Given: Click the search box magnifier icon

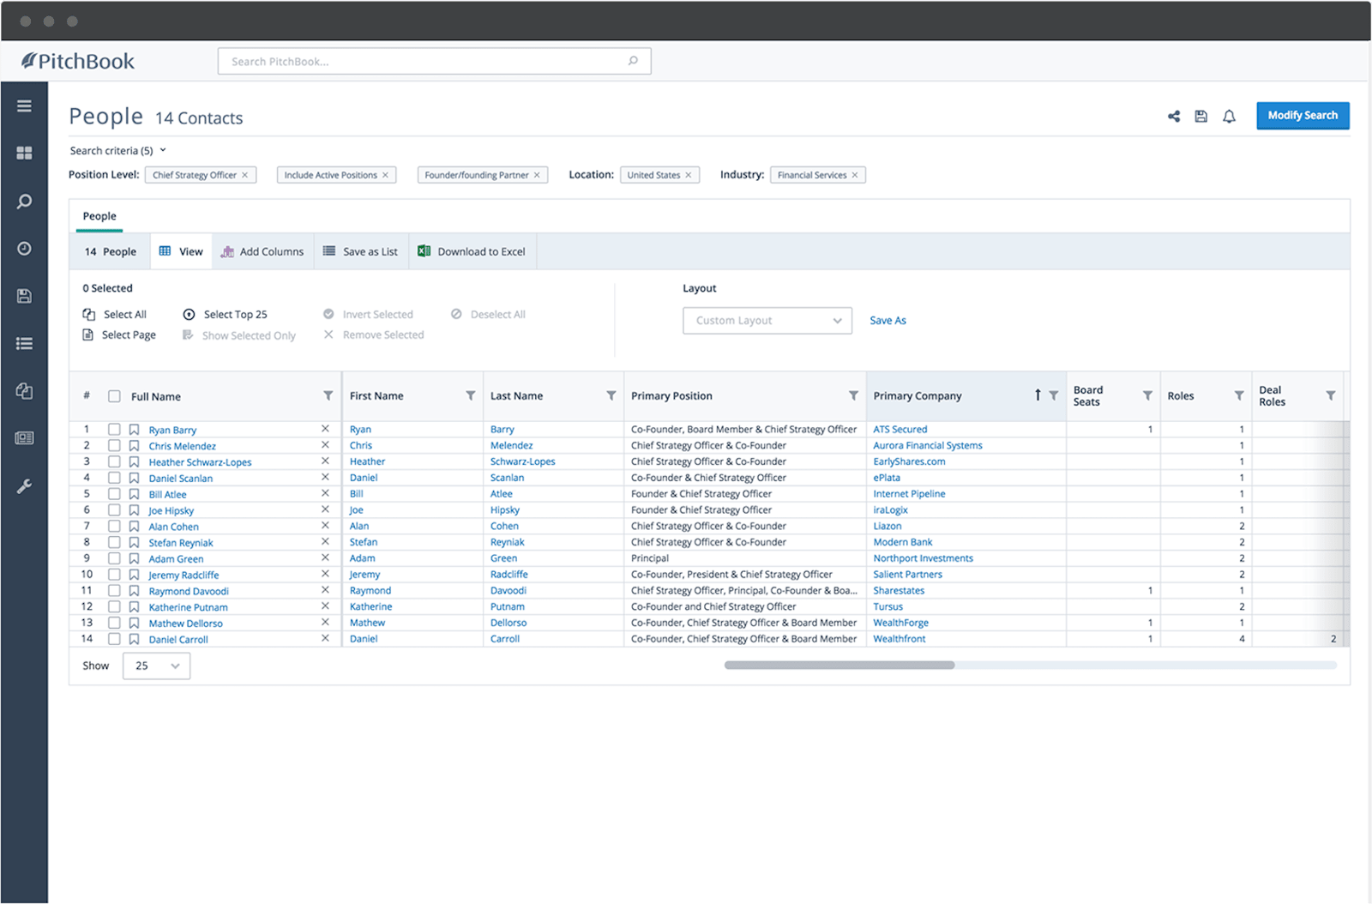Looking at the screenshot, I should [x=633, y=61].
